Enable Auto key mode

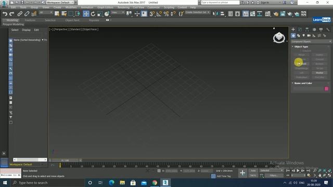(253, 171)
